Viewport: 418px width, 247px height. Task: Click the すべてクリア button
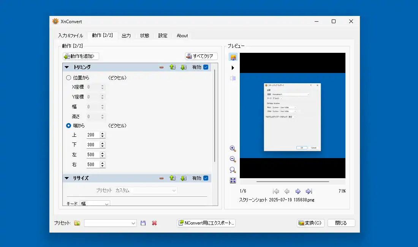point(201,56)
